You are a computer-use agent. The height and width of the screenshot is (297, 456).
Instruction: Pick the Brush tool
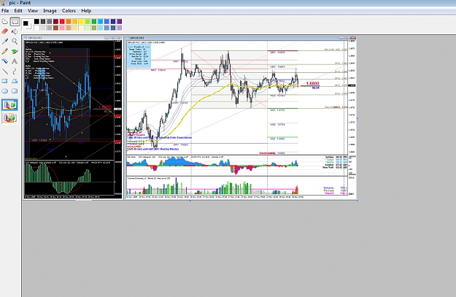(15, 51)
